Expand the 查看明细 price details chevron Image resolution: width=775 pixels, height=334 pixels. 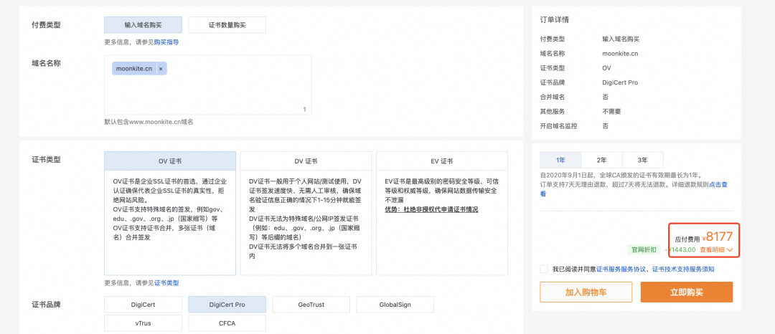click(x=730, y=250)
